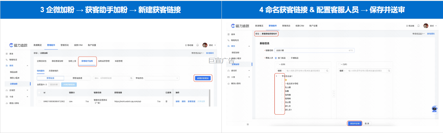Check select-all box in (0/9) panel
The image size is (443, 133).
[278, 64]
